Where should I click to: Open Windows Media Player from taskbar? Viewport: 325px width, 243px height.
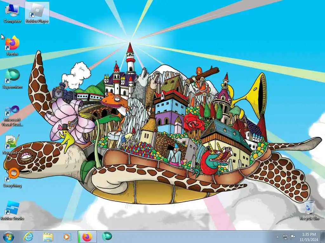point(67,237)
